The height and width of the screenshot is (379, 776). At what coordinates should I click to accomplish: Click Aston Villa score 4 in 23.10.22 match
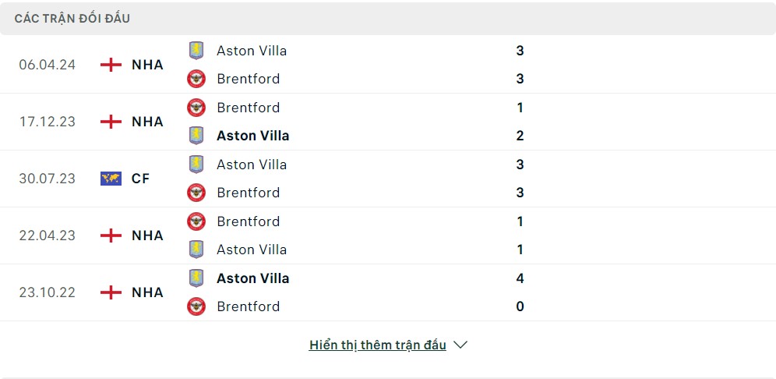520,278
